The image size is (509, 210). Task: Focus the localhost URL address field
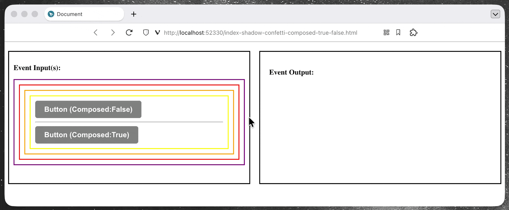click(260, 33)
